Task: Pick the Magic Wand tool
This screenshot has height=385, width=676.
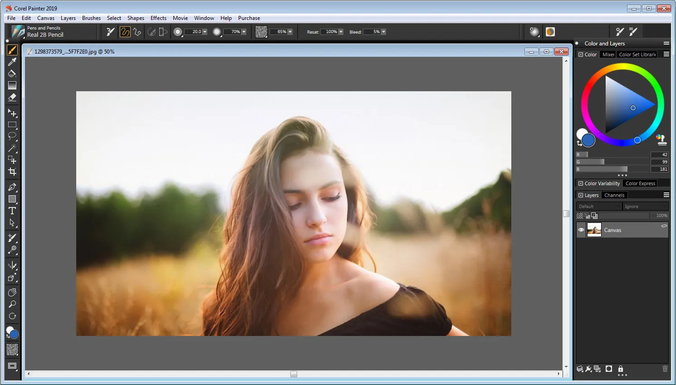Action: pyautogui.click(x=12, y=148)
